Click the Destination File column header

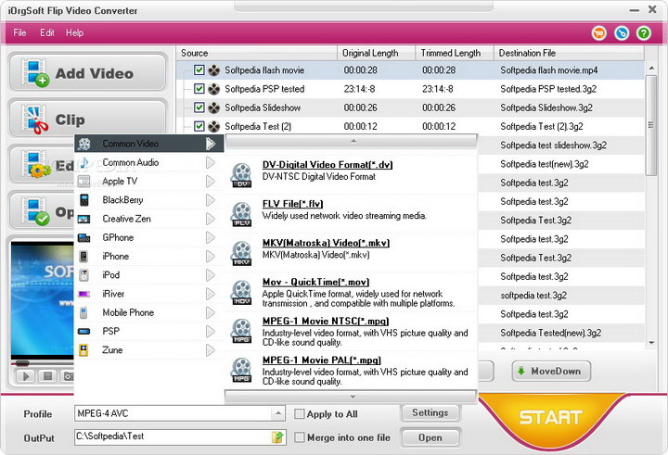569,53
